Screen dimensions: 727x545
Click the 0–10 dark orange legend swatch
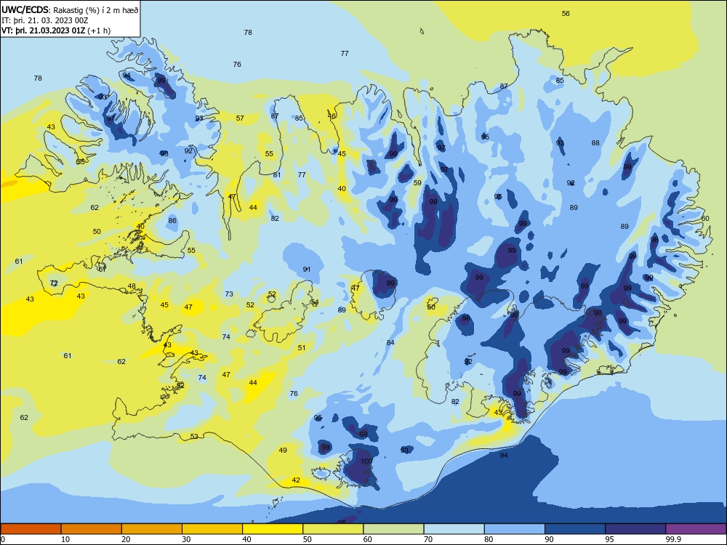click(31, 529)
